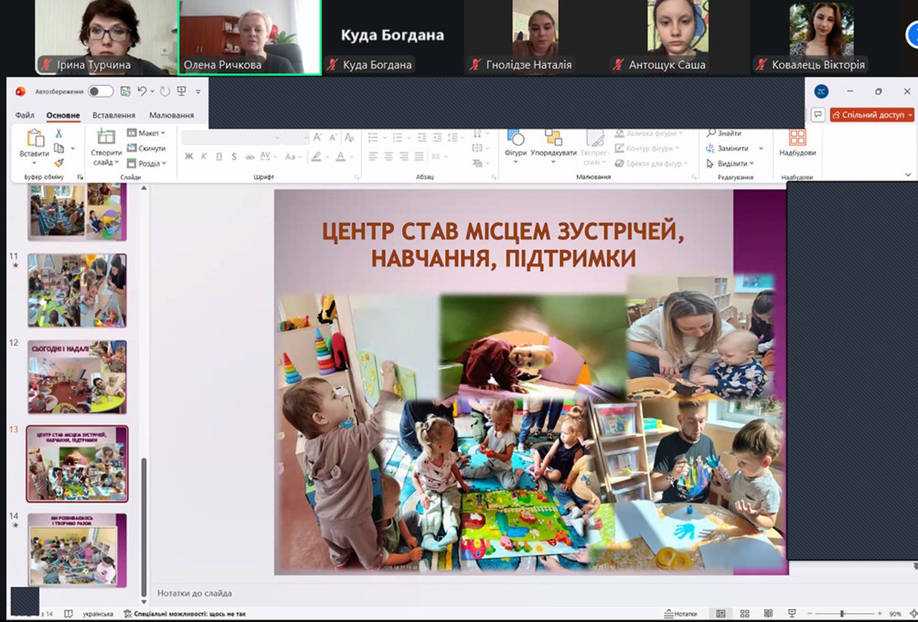Image resolution: width=918 pixels, height=622 pixels.
Task: Click the Cut scissors icon
Action: [x=59, y=133]
